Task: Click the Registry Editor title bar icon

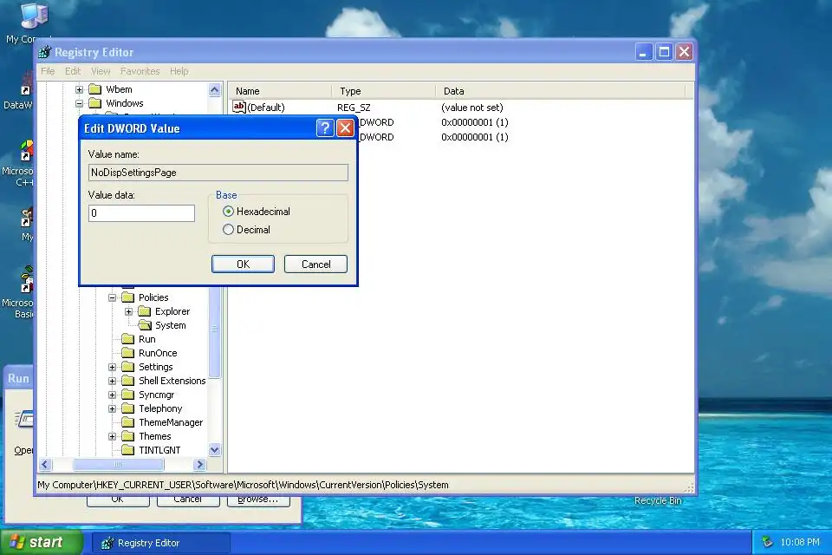Action: pos(45,52)
